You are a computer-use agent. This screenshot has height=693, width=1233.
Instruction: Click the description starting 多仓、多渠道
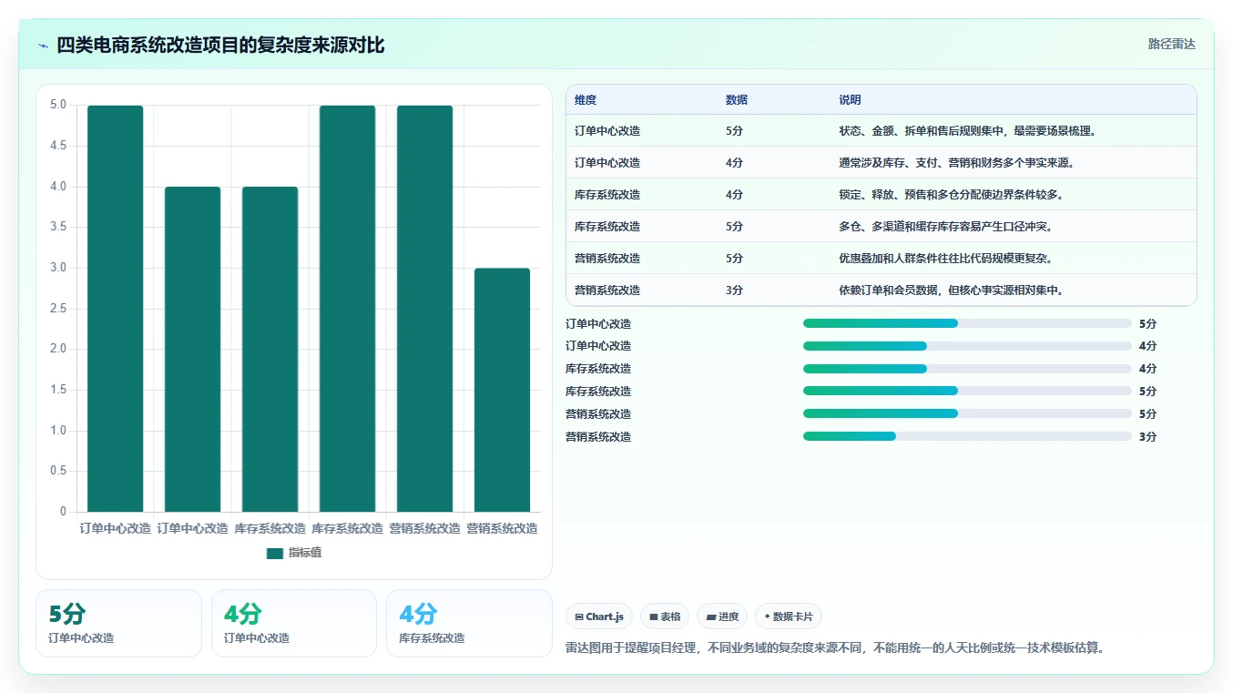pos(945,227)
